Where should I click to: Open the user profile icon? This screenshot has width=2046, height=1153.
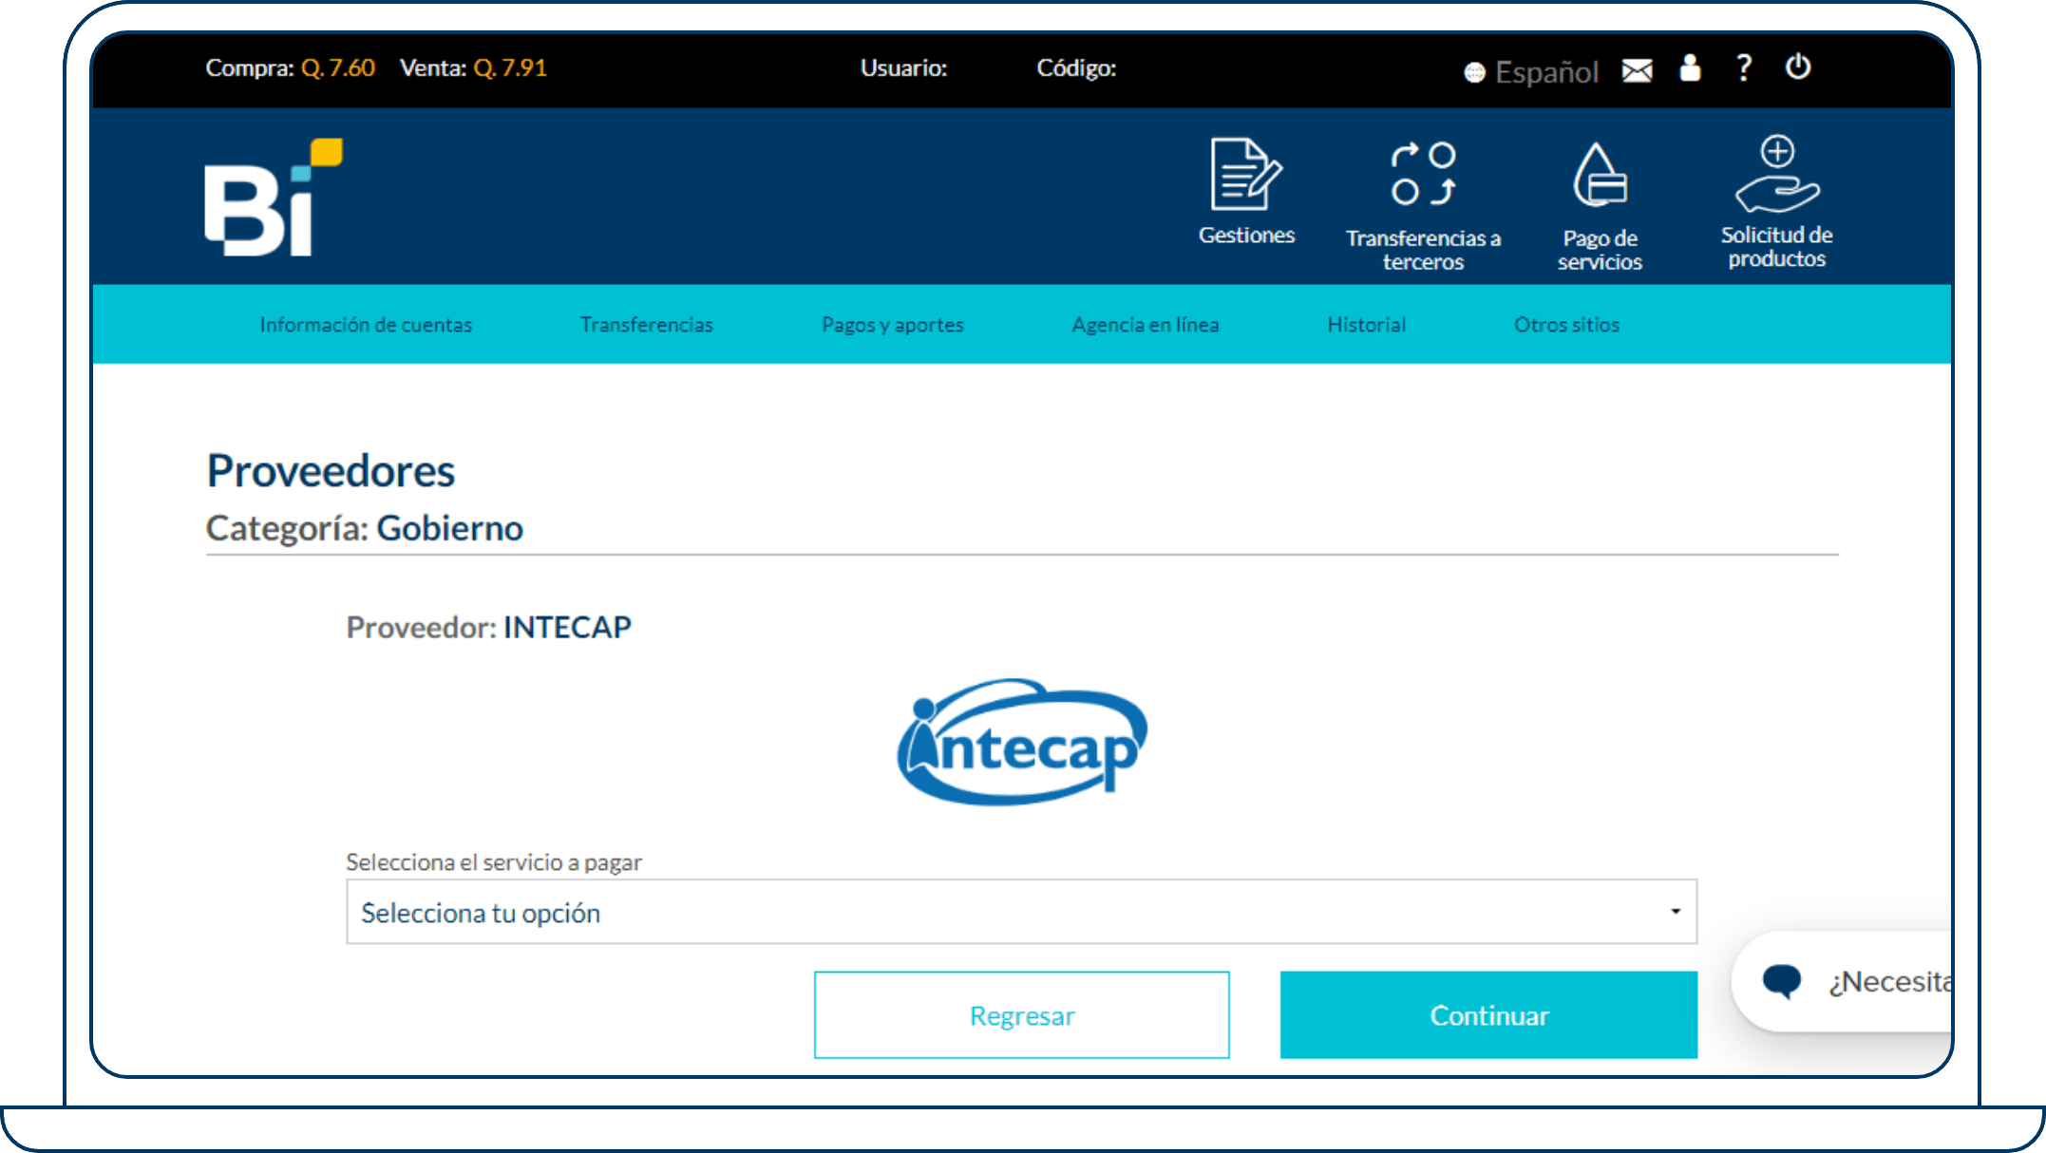point(1690,67)
